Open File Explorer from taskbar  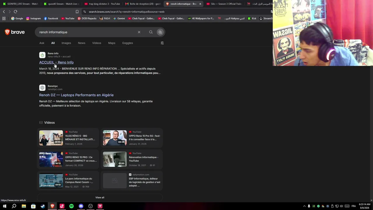pos(24,206)
